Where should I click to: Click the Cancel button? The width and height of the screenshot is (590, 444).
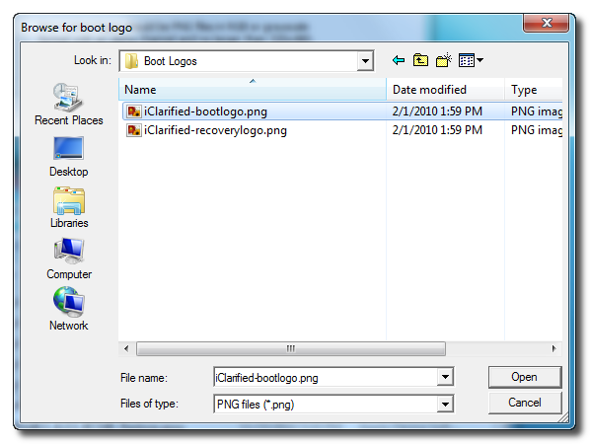coord(525,403)
